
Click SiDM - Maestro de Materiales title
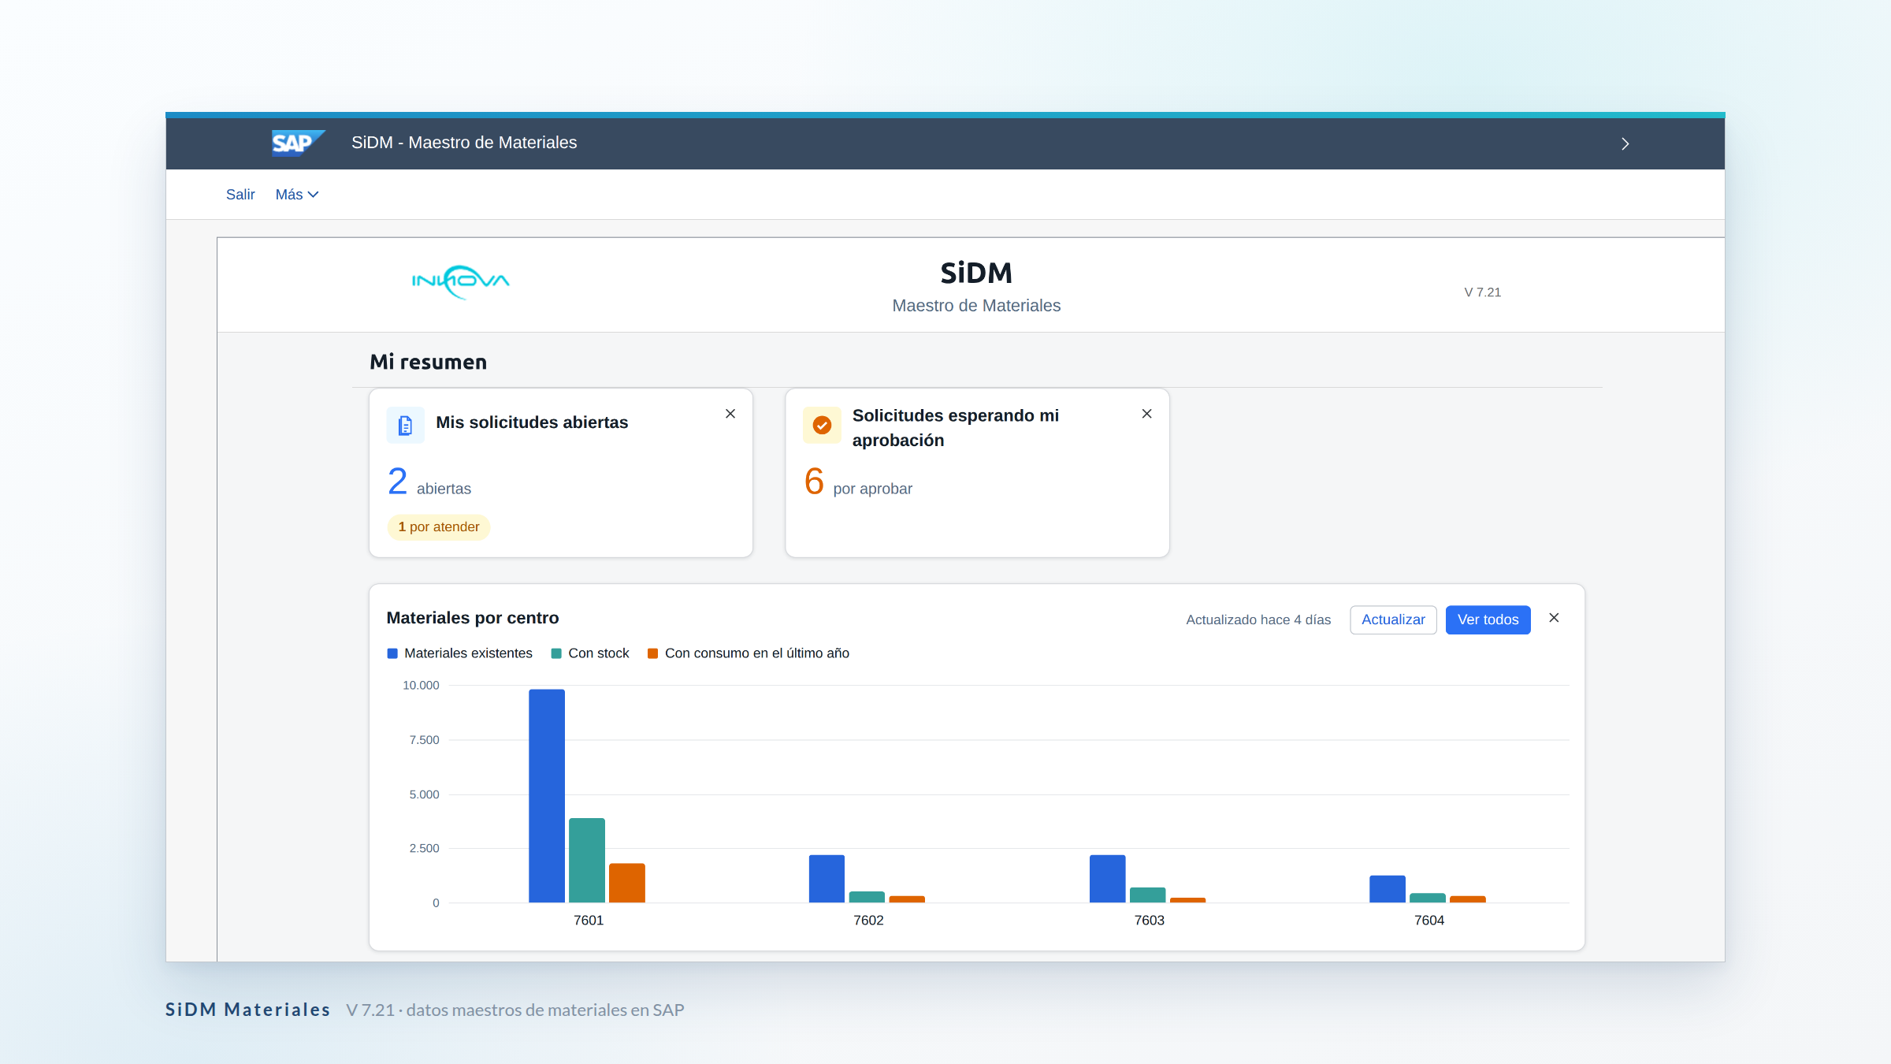click(x=464, y=143)
